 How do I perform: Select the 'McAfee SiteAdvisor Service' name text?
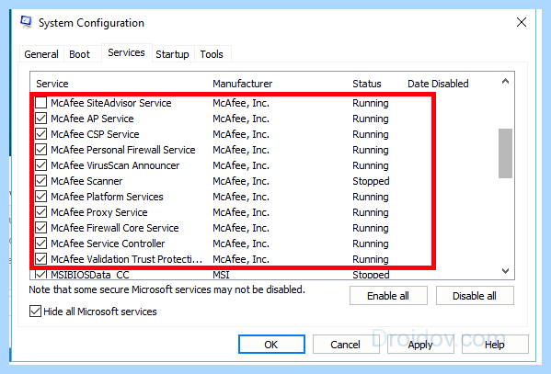tap(111, 103)
